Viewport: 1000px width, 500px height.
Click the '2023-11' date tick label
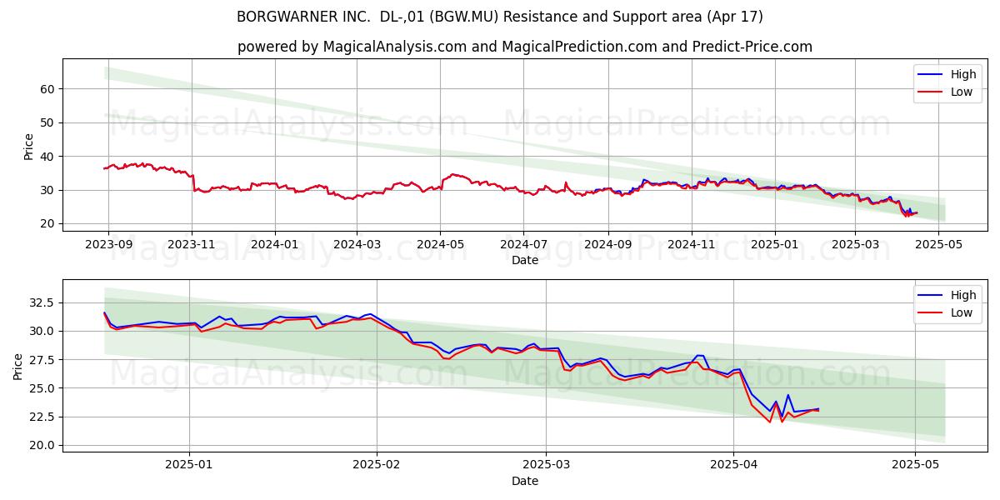tap(192, 244)
